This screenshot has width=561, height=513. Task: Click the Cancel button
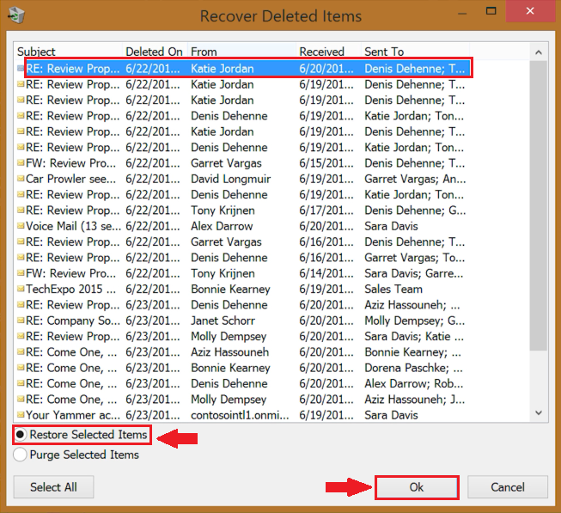click(508, 487)
